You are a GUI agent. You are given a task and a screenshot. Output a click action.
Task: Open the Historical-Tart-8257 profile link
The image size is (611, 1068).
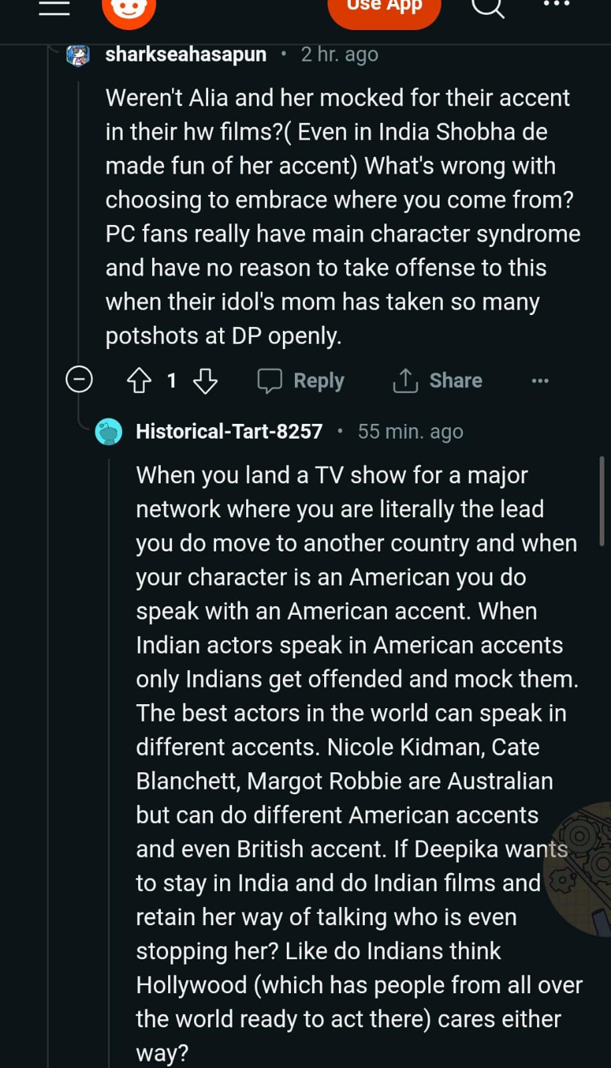(229, 432)
